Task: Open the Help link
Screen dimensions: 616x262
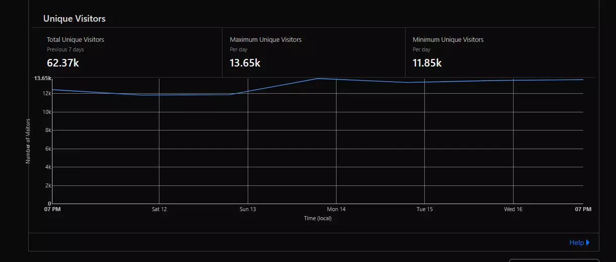Action: point(576,242)
